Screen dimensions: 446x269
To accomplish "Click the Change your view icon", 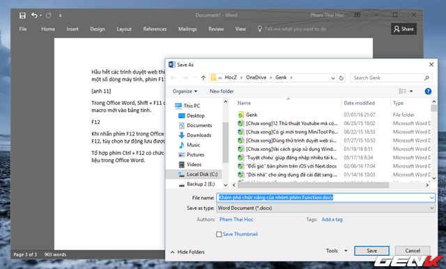I will (402, 91).
